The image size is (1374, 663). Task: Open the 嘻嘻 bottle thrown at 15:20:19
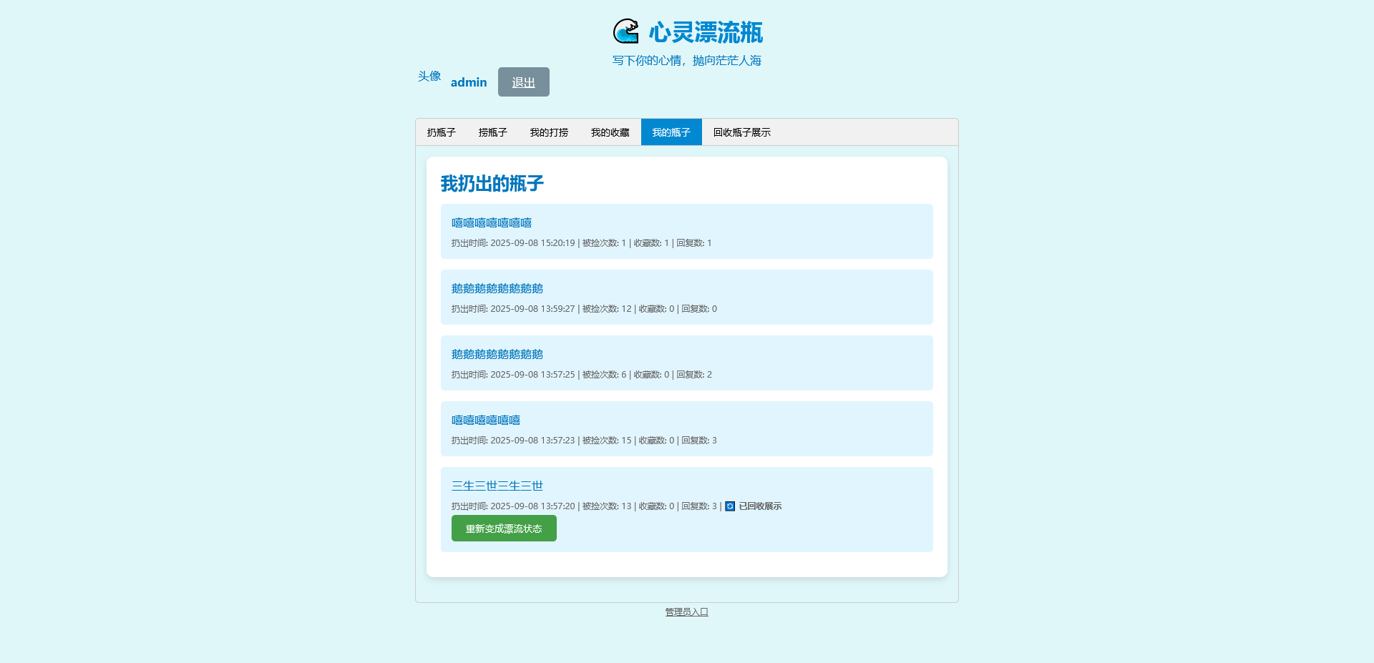(x=491, y=223)
